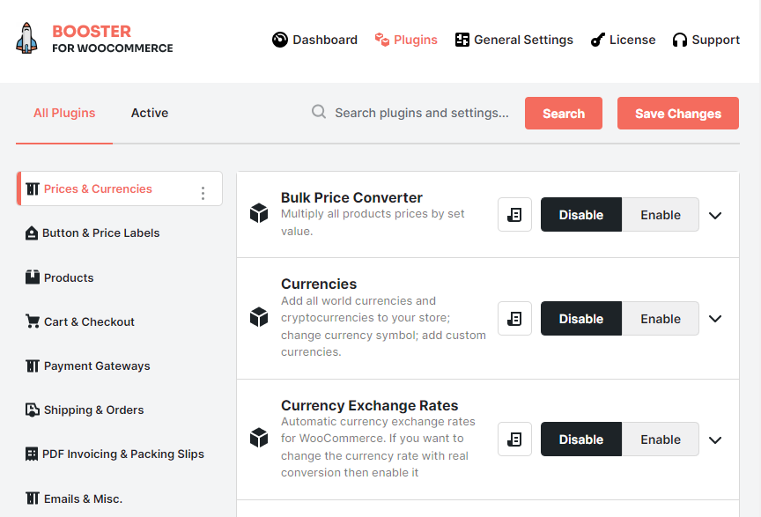
Task: Click the Emails & Misc. icon
Action: point(33,499)
